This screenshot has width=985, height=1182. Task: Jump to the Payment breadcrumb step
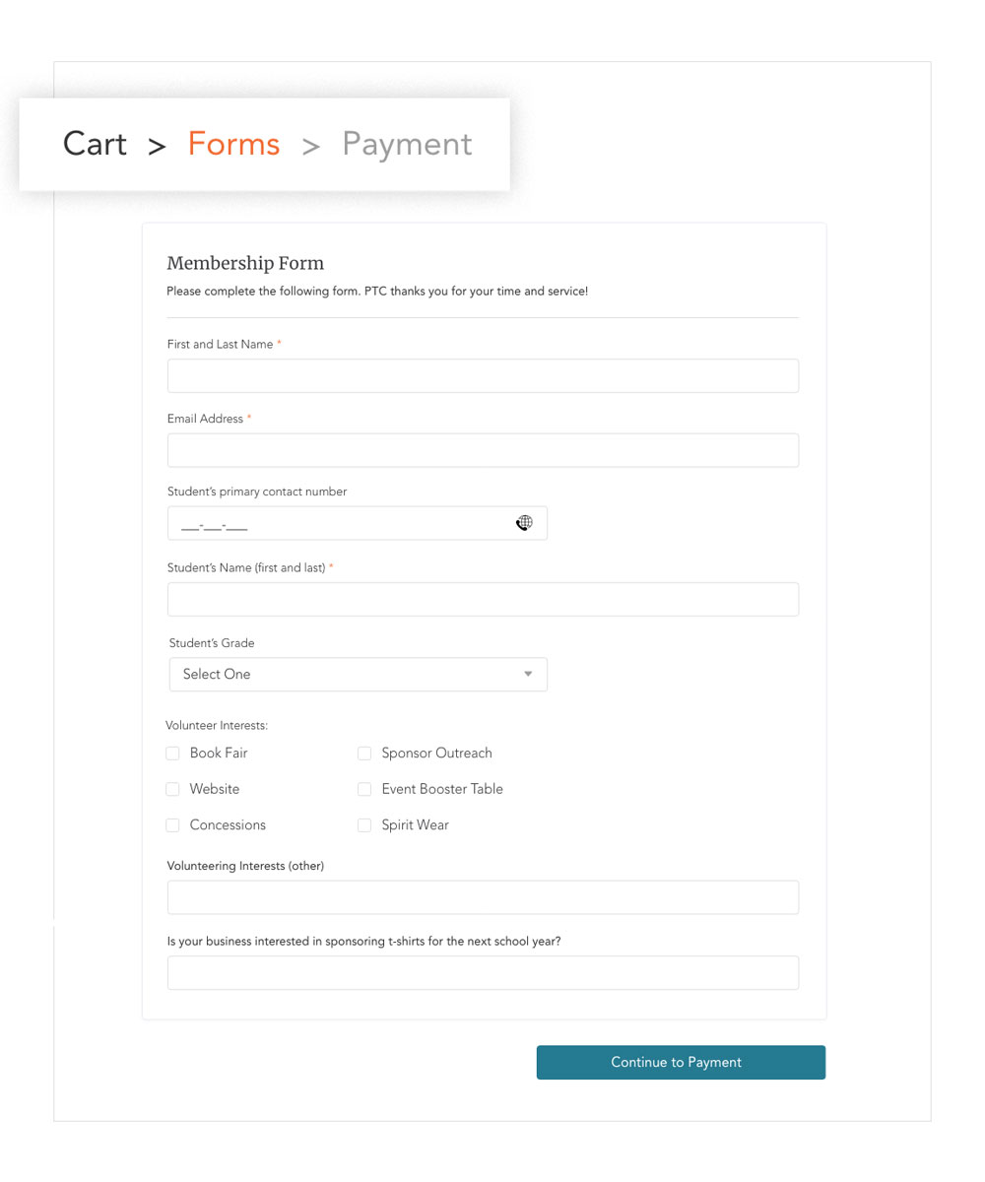point(407,144)
